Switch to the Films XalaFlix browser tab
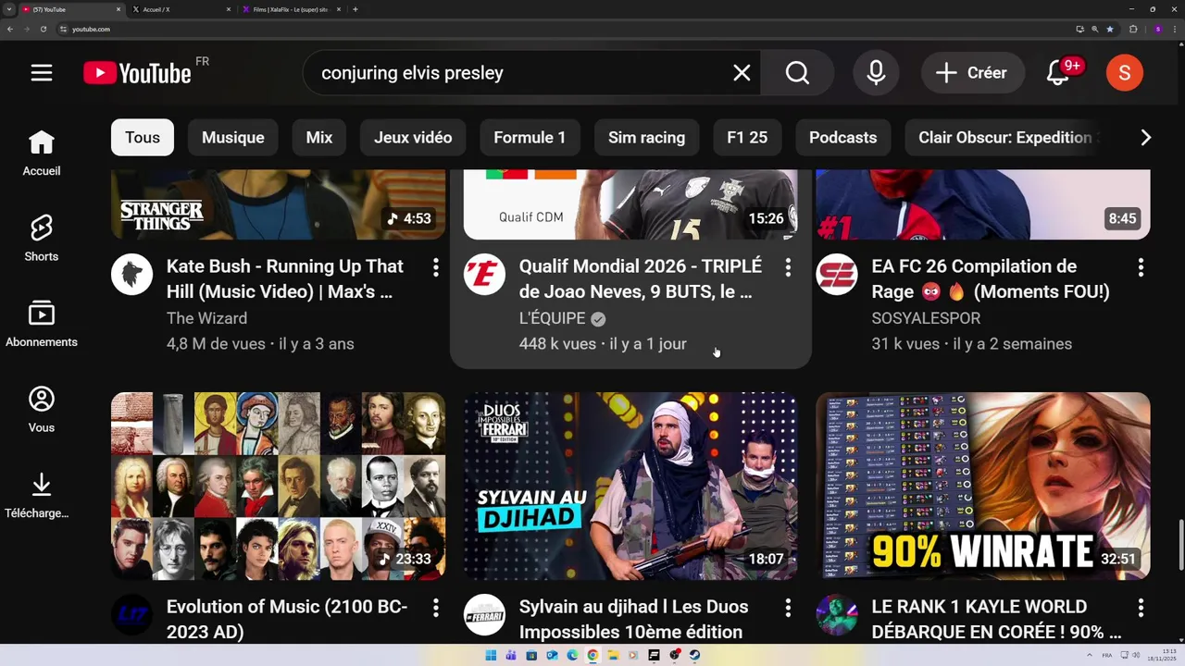 point(292,9)
